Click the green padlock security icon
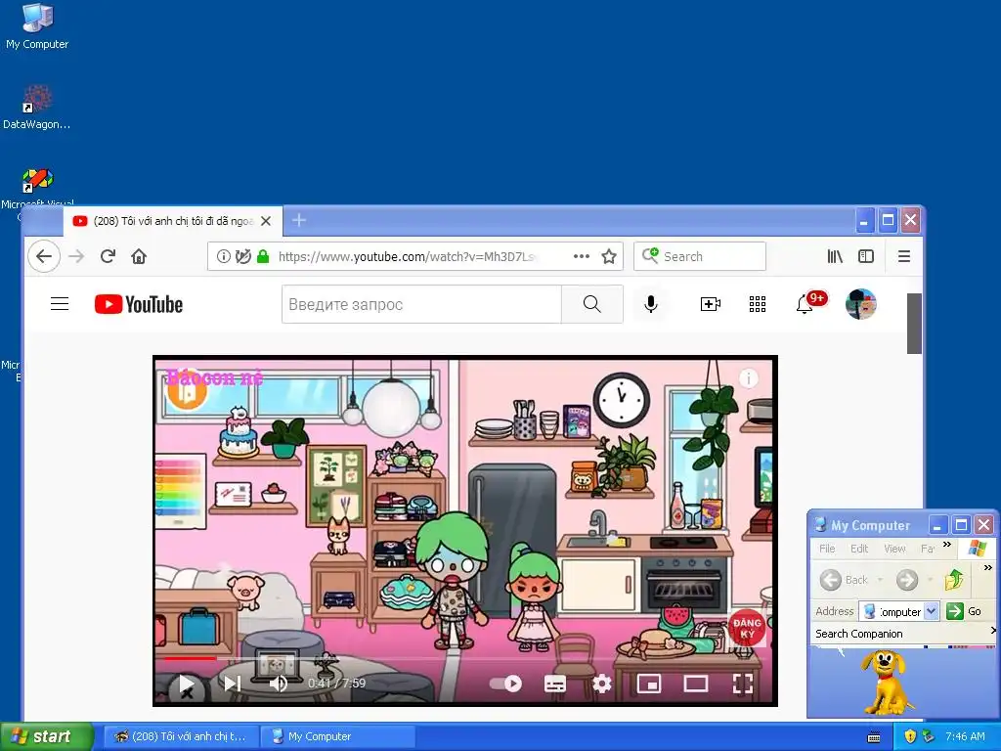 click(263, 257)
